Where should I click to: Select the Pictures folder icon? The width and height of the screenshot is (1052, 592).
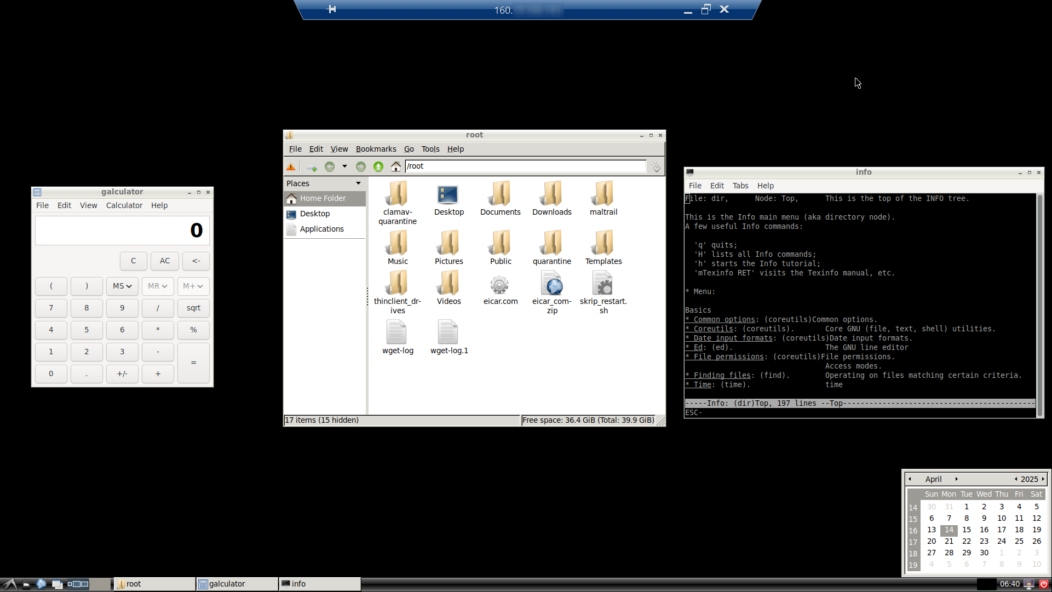pos(449,243)
